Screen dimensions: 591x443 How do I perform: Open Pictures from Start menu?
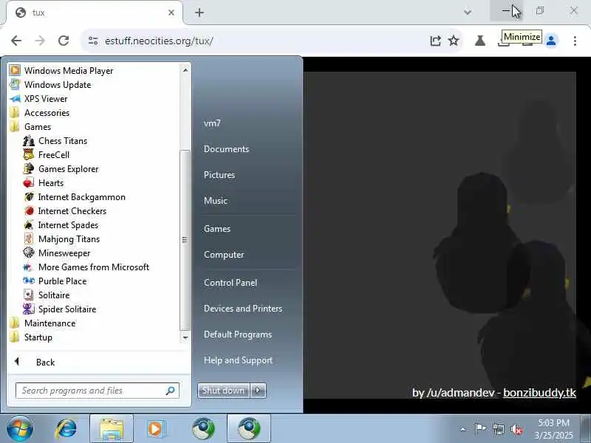(x=219, y=175)
